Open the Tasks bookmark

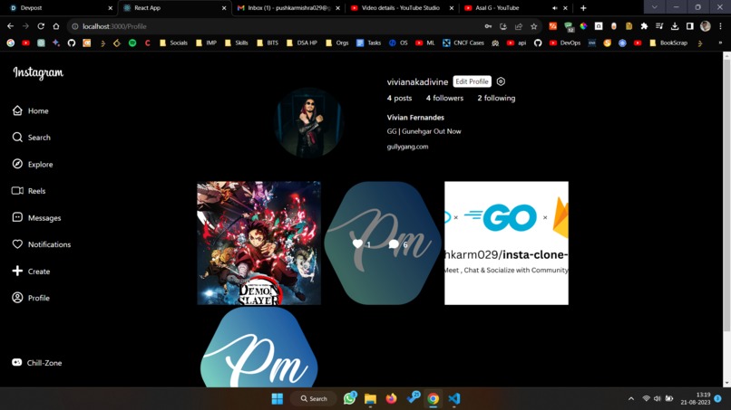pyautogui.click(x=368, y=43)
